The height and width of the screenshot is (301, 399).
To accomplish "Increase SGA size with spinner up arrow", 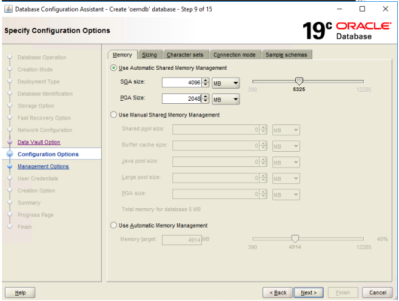I will coord(206,80).
